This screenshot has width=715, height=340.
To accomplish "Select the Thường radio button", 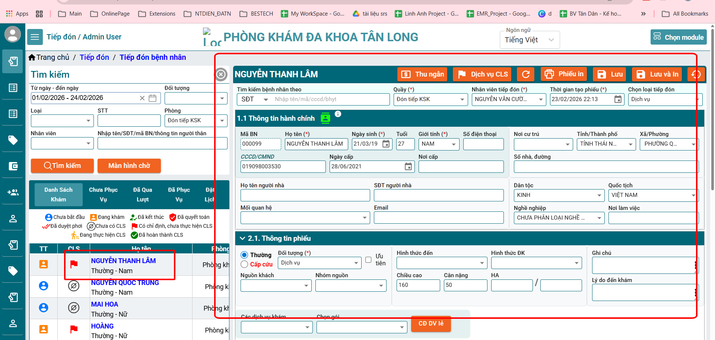I will (244, 255).
